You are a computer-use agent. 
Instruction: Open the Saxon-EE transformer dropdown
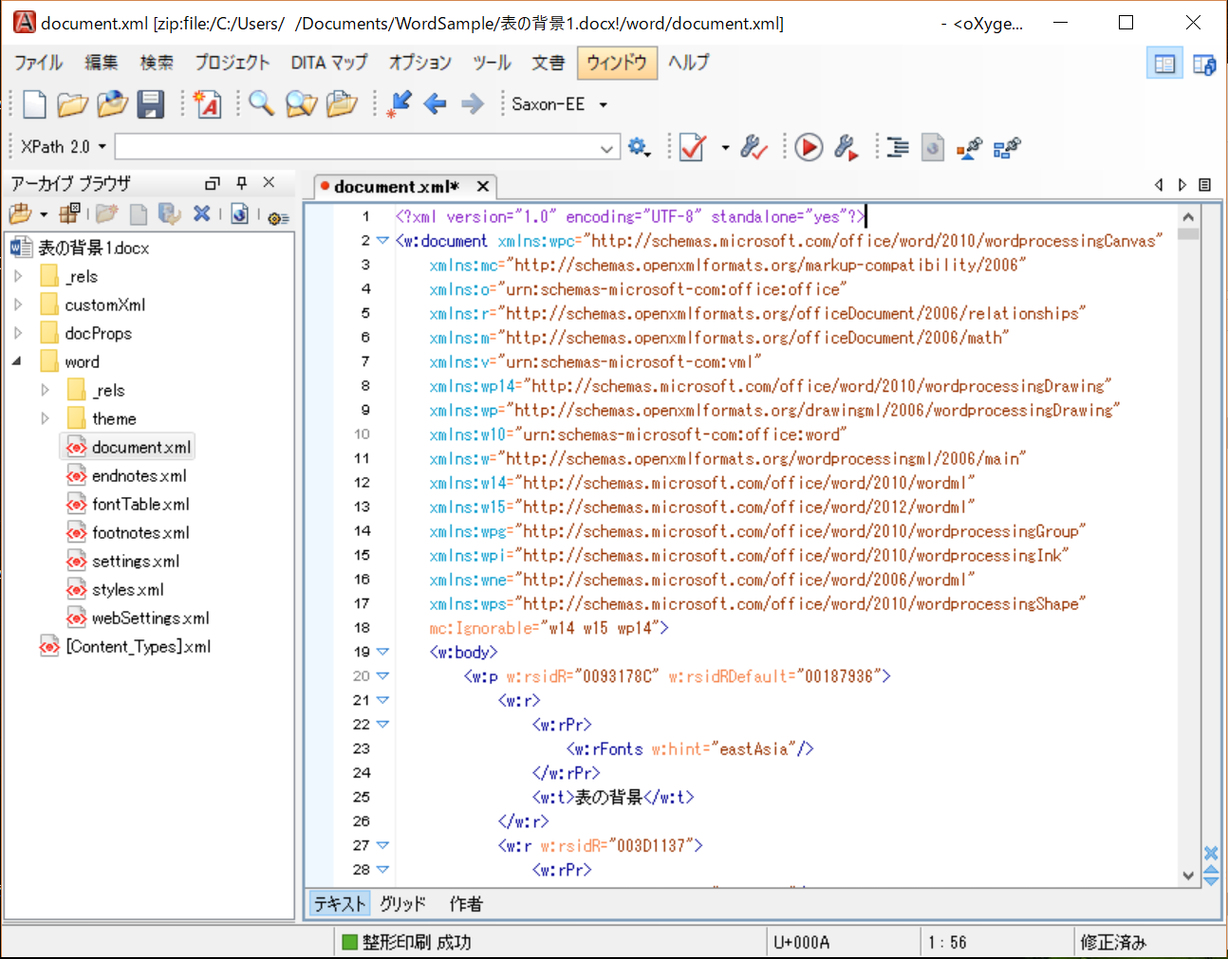[601, 104]
